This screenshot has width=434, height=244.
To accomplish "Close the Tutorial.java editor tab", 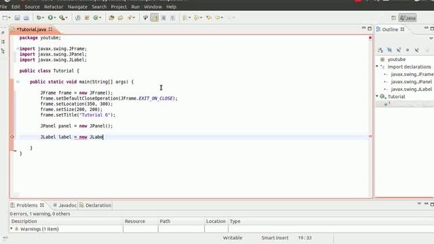I will click(50, 29).
